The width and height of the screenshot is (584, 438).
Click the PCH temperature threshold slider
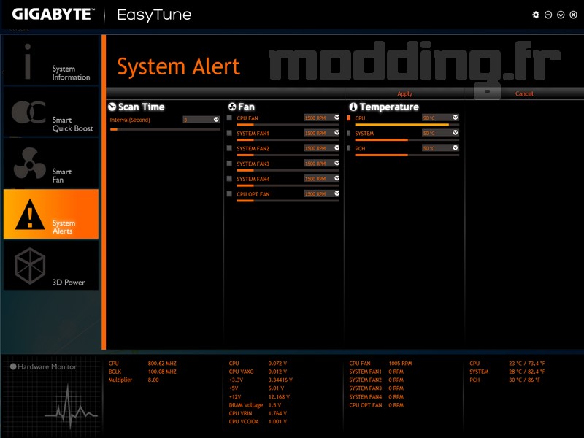tap(407, 155)
